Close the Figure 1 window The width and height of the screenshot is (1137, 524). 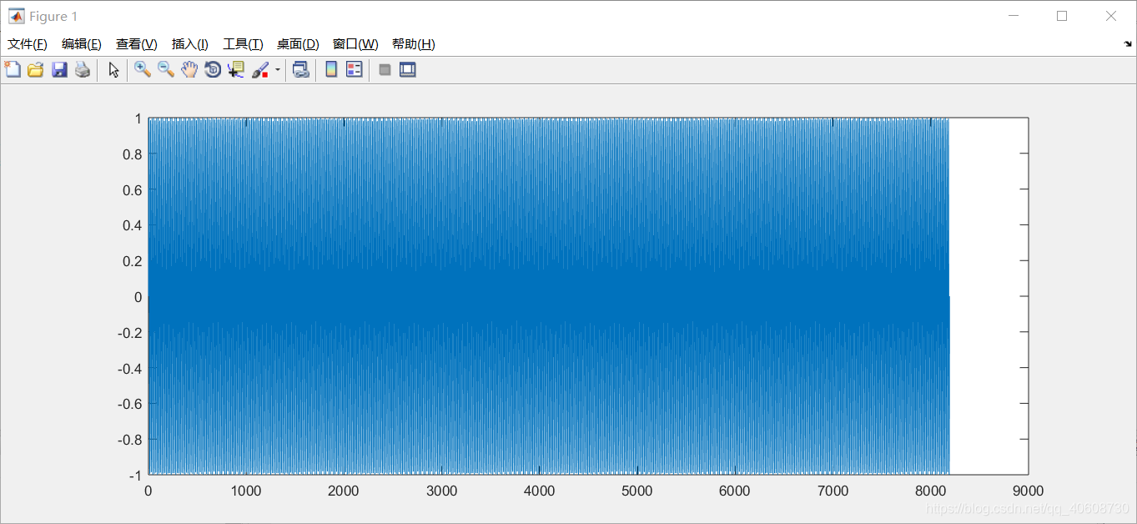[1111, 16]
